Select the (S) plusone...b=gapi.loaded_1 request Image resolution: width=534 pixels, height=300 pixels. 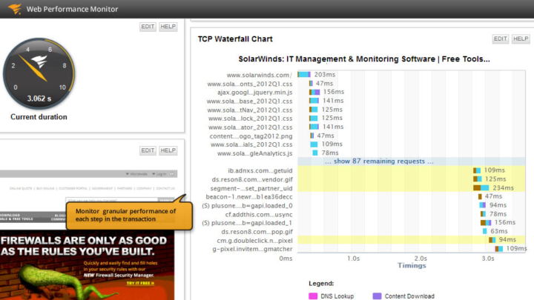tap(247, 223)
